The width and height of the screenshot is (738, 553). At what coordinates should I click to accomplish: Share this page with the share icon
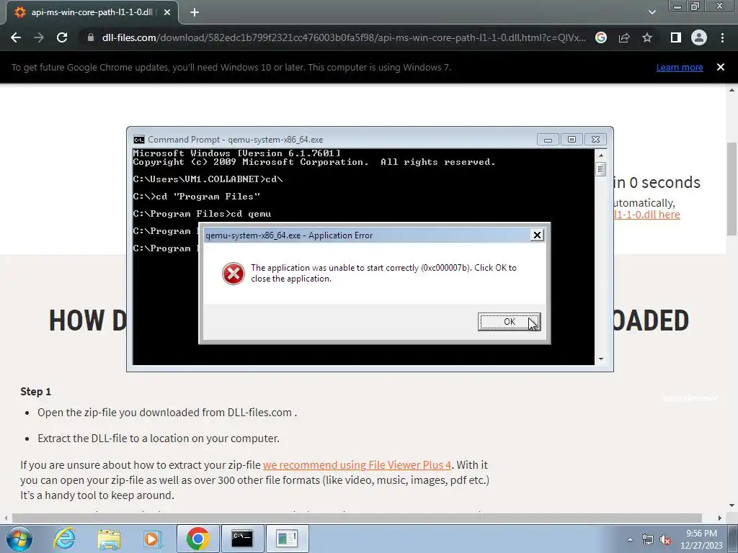click(x=624, y=37)
